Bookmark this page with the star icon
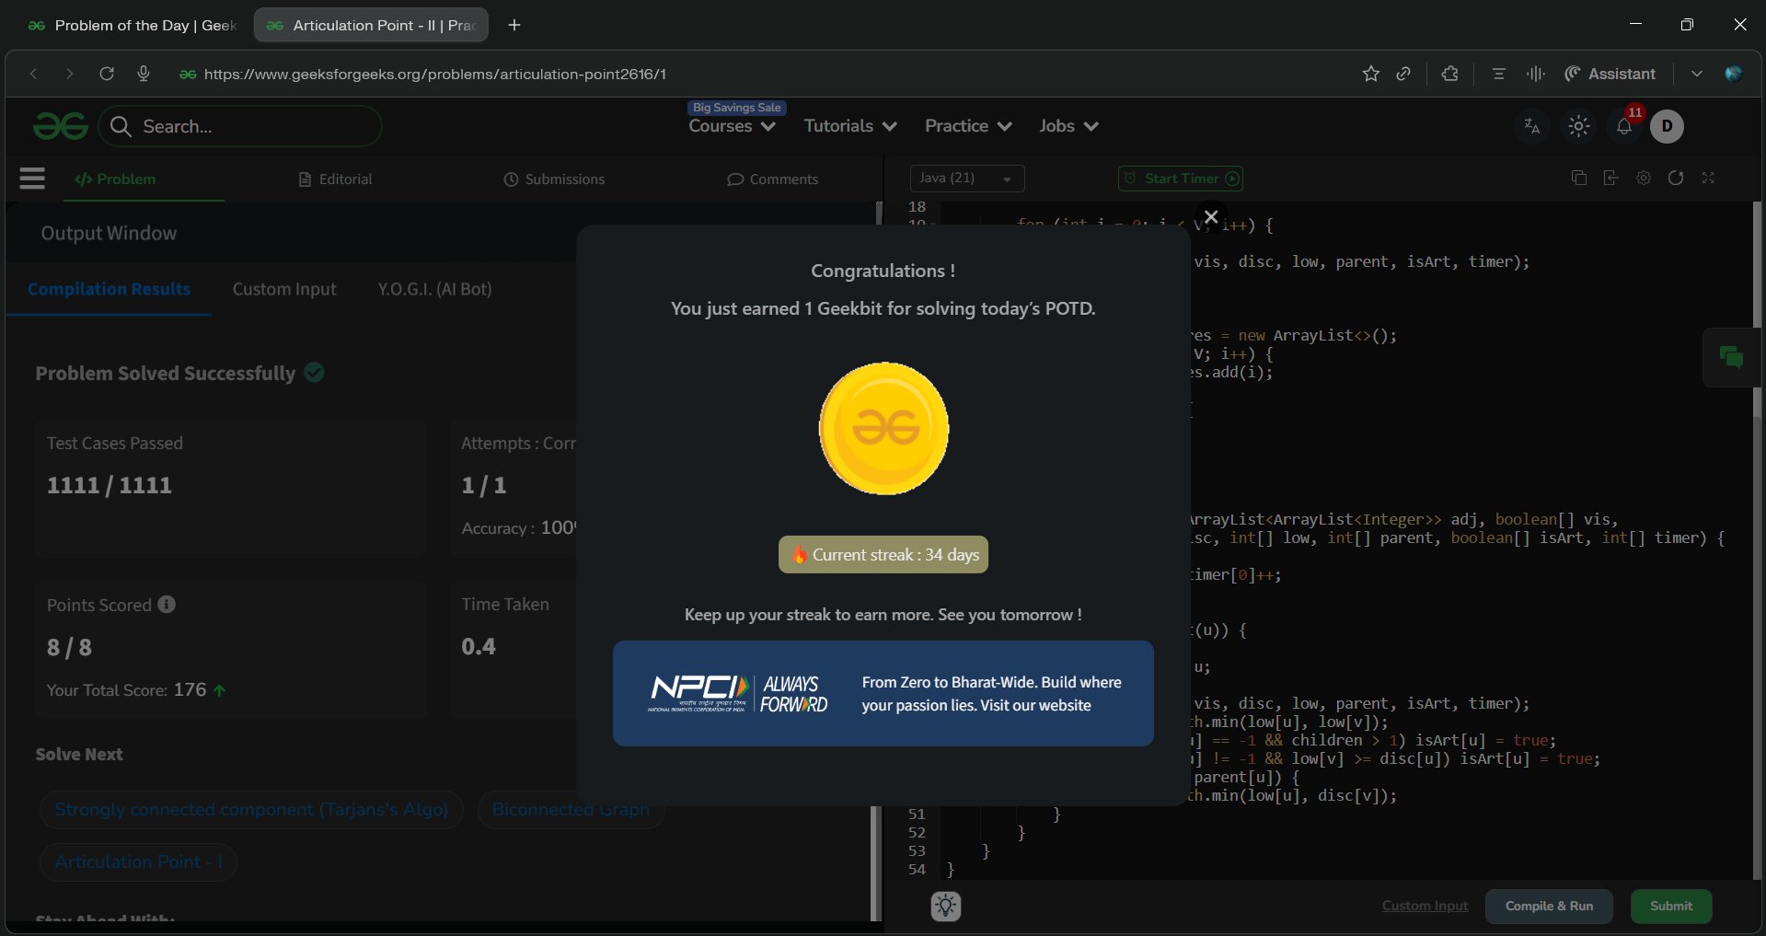 pyautogui.click(x=1371, y=74)
